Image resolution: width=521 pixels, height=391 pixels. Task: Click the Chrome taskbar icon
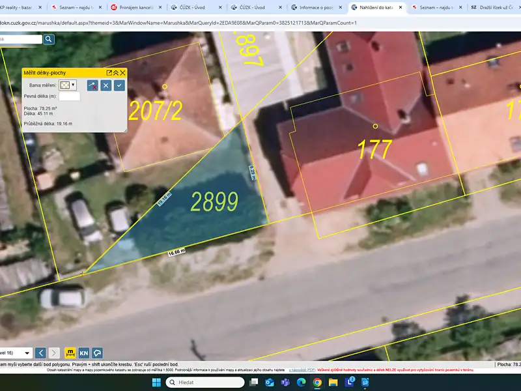[317, 383]
